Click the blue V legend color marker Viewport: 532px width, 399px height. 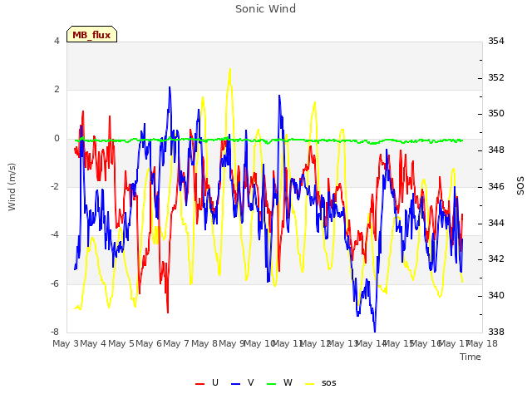[x=235, y=384]
